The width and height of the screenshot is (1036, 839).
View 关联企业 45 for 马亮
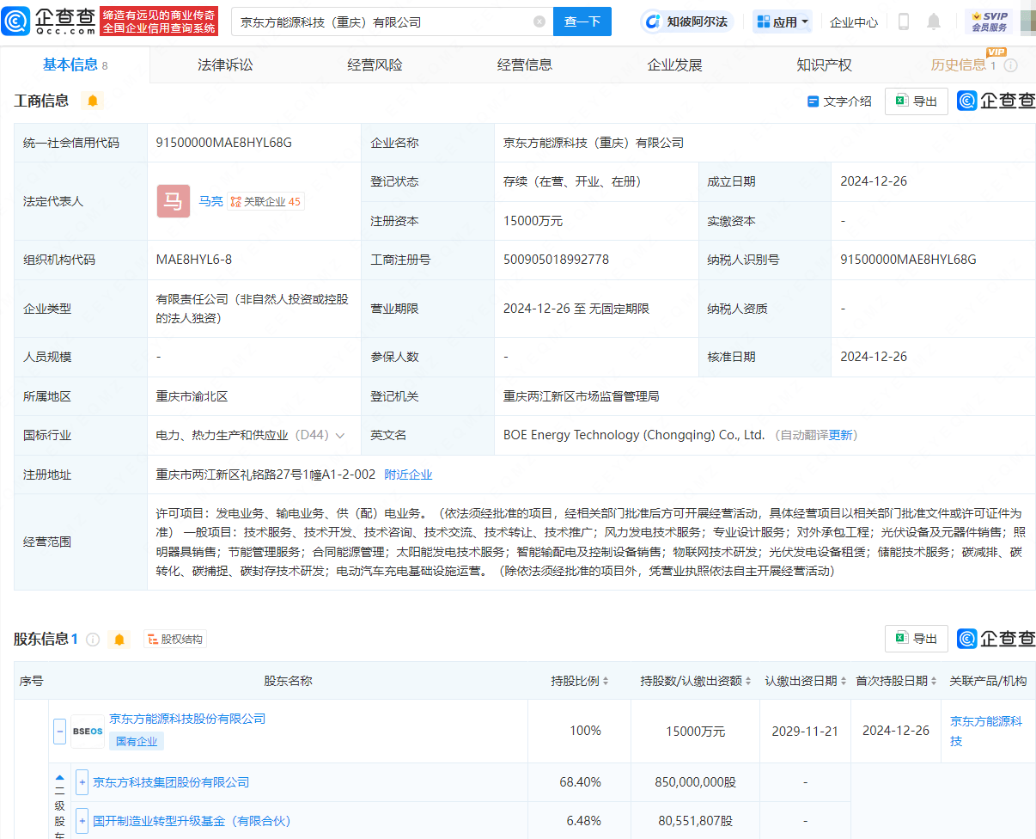click(266, 202)
